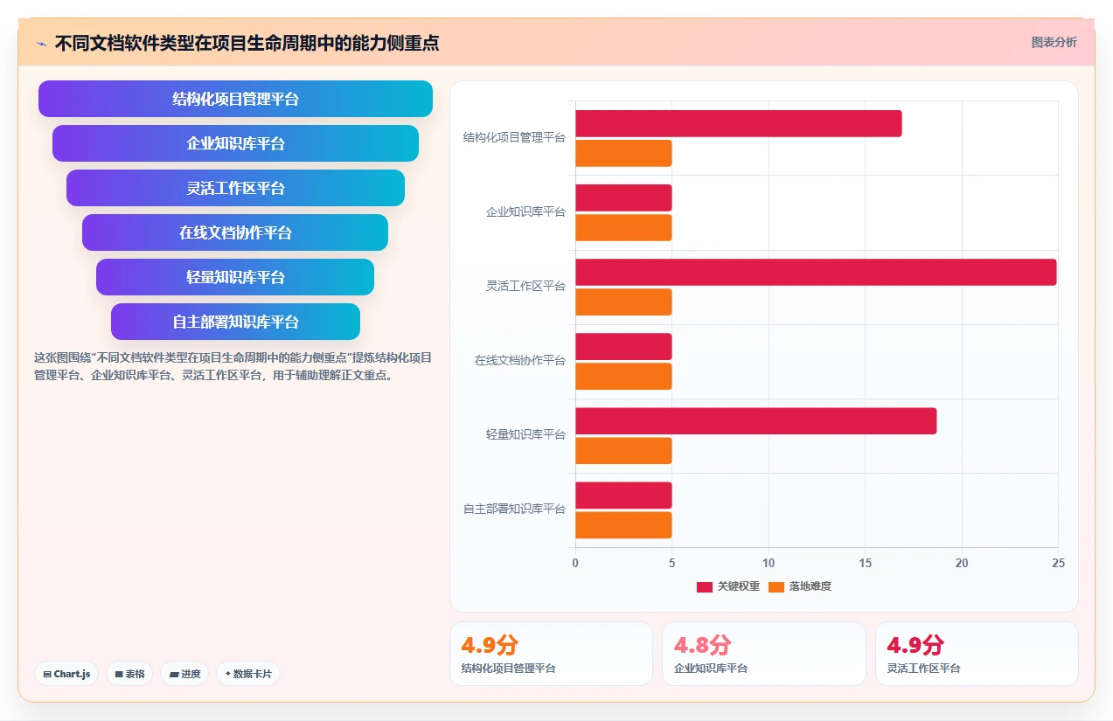Click the 数据卡片 tag chip
The image size is (1113, 721).
pyautogui.click(x=248, y=674)
